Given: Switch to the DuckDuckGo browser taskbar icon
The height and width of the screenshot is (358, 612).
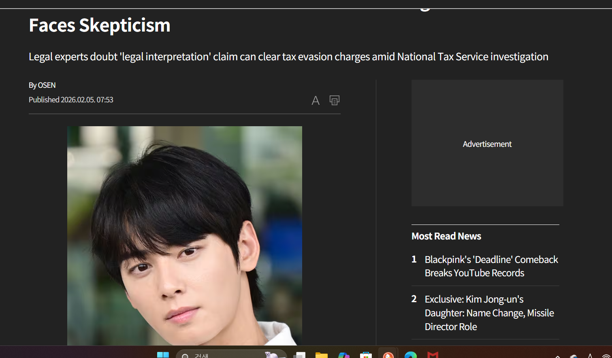Looking at the screenshot, I should tap(388, 355).
